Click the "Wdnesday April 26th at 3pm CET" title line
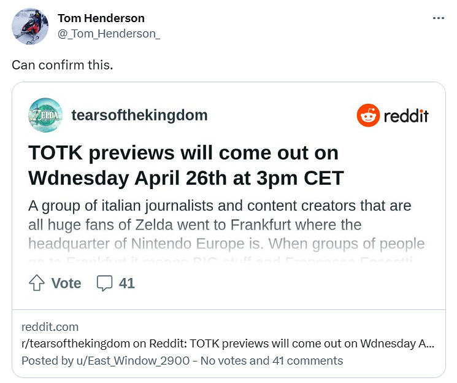Viewport: 457px width, 383px height. (186, 178)
